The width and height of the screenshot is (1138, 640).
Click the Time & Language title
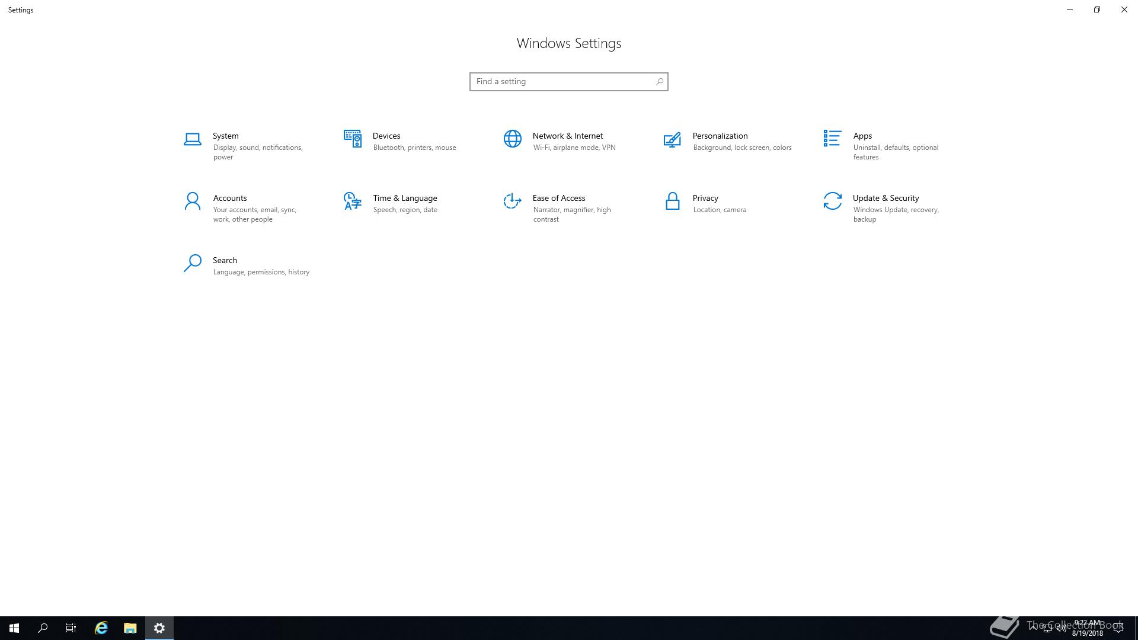(x=405, y=198)
